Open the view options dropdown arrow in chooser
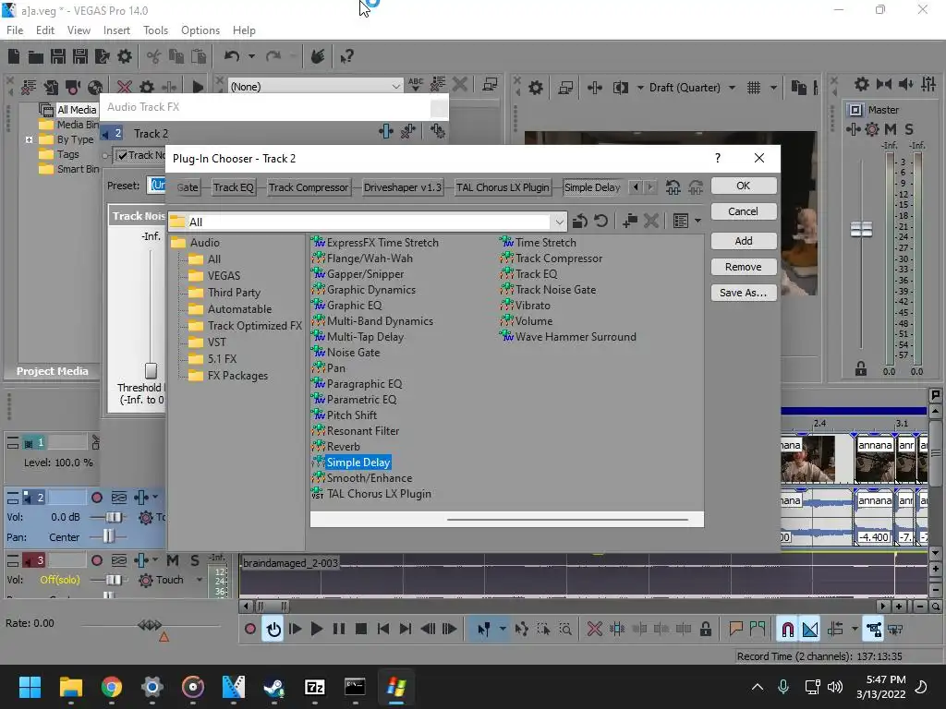The width and height of the screenshot is (946, 709). 698,222
